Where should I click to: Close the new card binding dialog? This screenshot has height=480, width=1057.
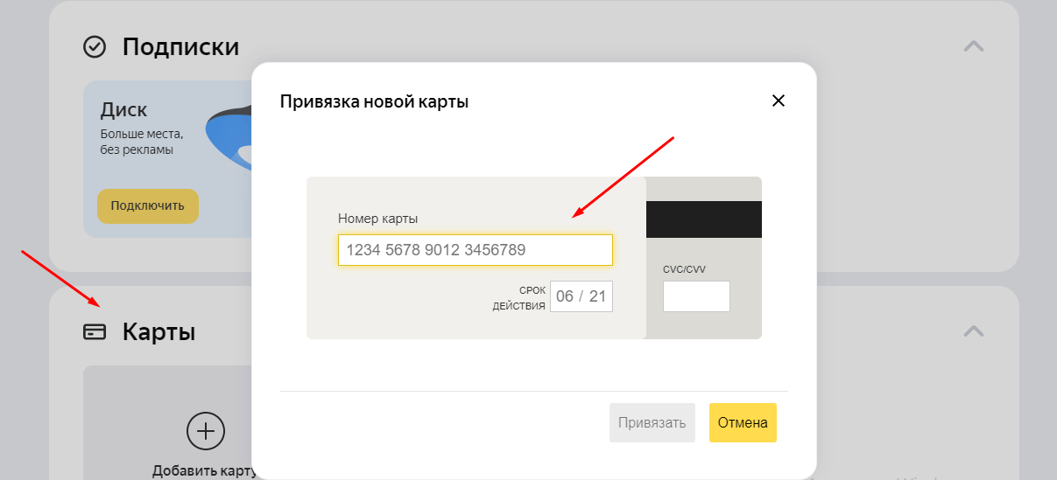[778, 101]
